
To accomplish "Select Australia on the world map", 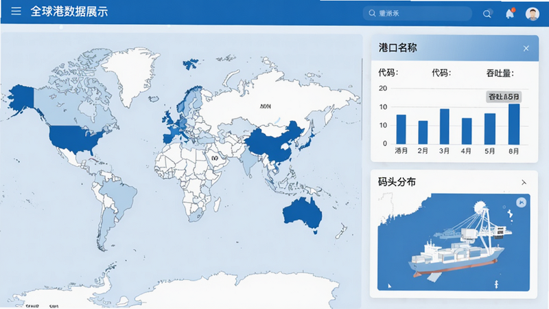I will coord(303,213).
